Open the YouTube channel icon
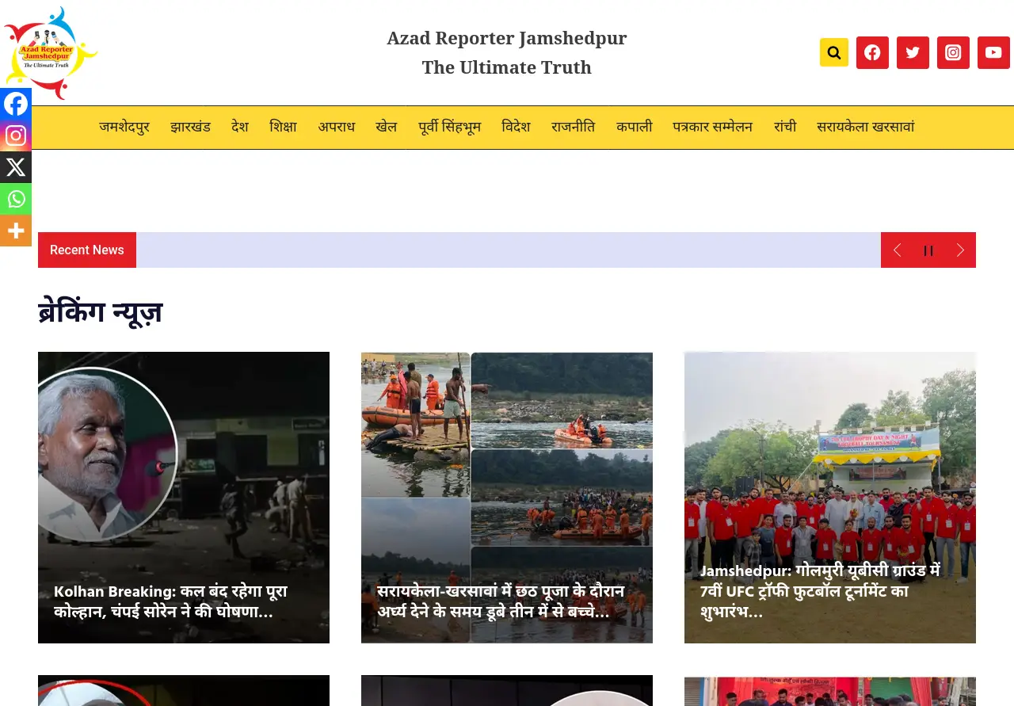Screen dimensions: 1014x706 [x=993, y=52]
